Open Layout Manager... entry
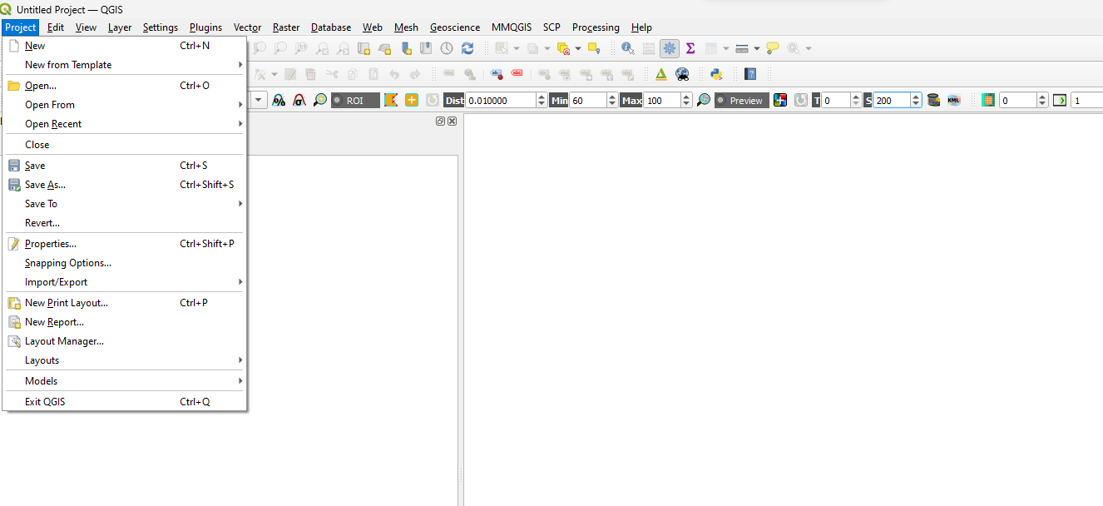1103x506 pixels. 125,341
